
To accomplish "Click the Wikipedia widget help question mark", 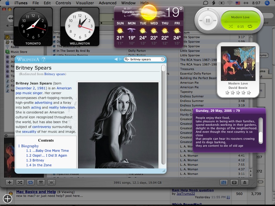I will (x=44, y=59).
